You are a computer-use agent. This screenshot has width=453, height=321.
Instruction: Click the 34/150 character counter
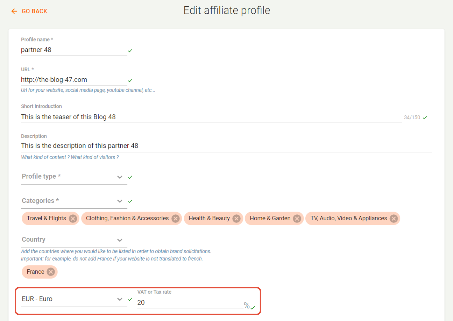click(x=412, y=118)
